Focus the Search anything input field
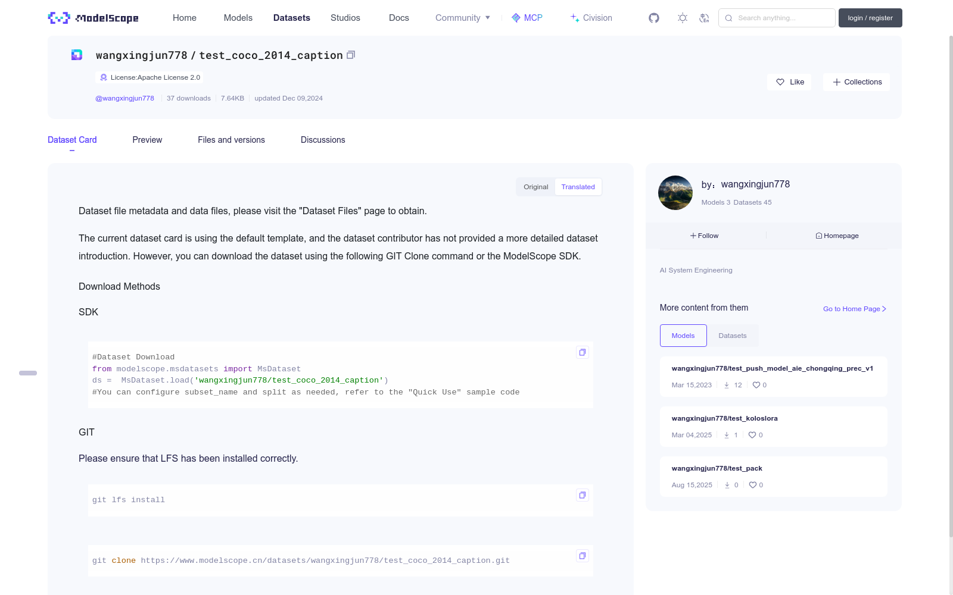The image size is (953, 595). [x=777, y=18]
